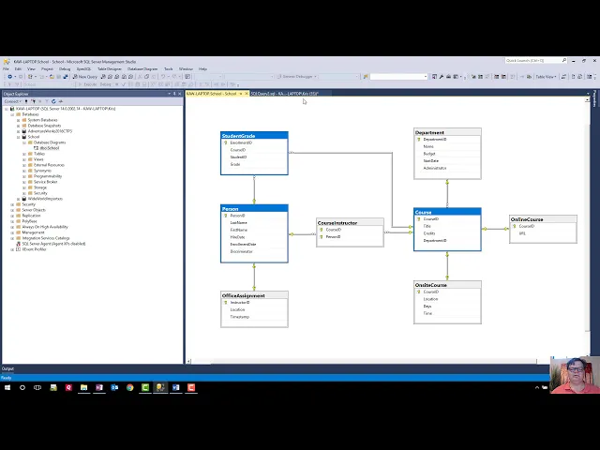Viewport: 600px width, 450px height.
Task: Select XEvent Profiler tree item
Action: click(x=34, y=249)
